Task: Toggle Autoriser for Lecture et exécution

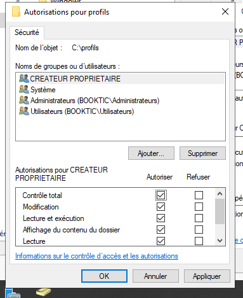Action: (161, 218)
